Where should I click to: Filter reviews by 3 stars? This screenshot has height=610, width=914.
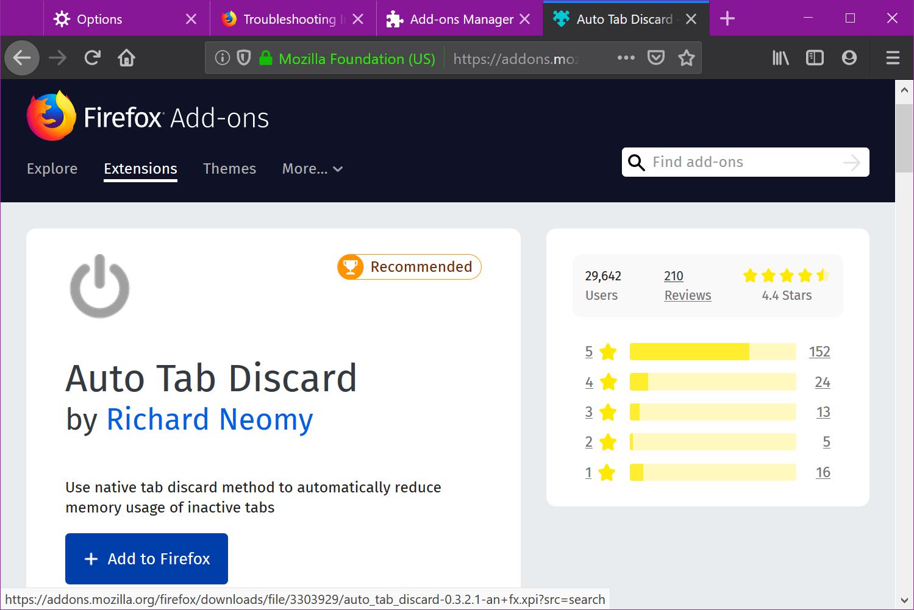point(601,412)
